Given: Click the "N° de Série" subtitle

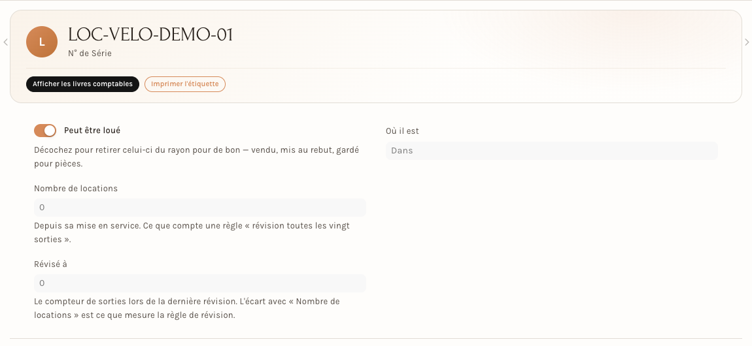Looking at the screenshot, I should tap(90, 54).
